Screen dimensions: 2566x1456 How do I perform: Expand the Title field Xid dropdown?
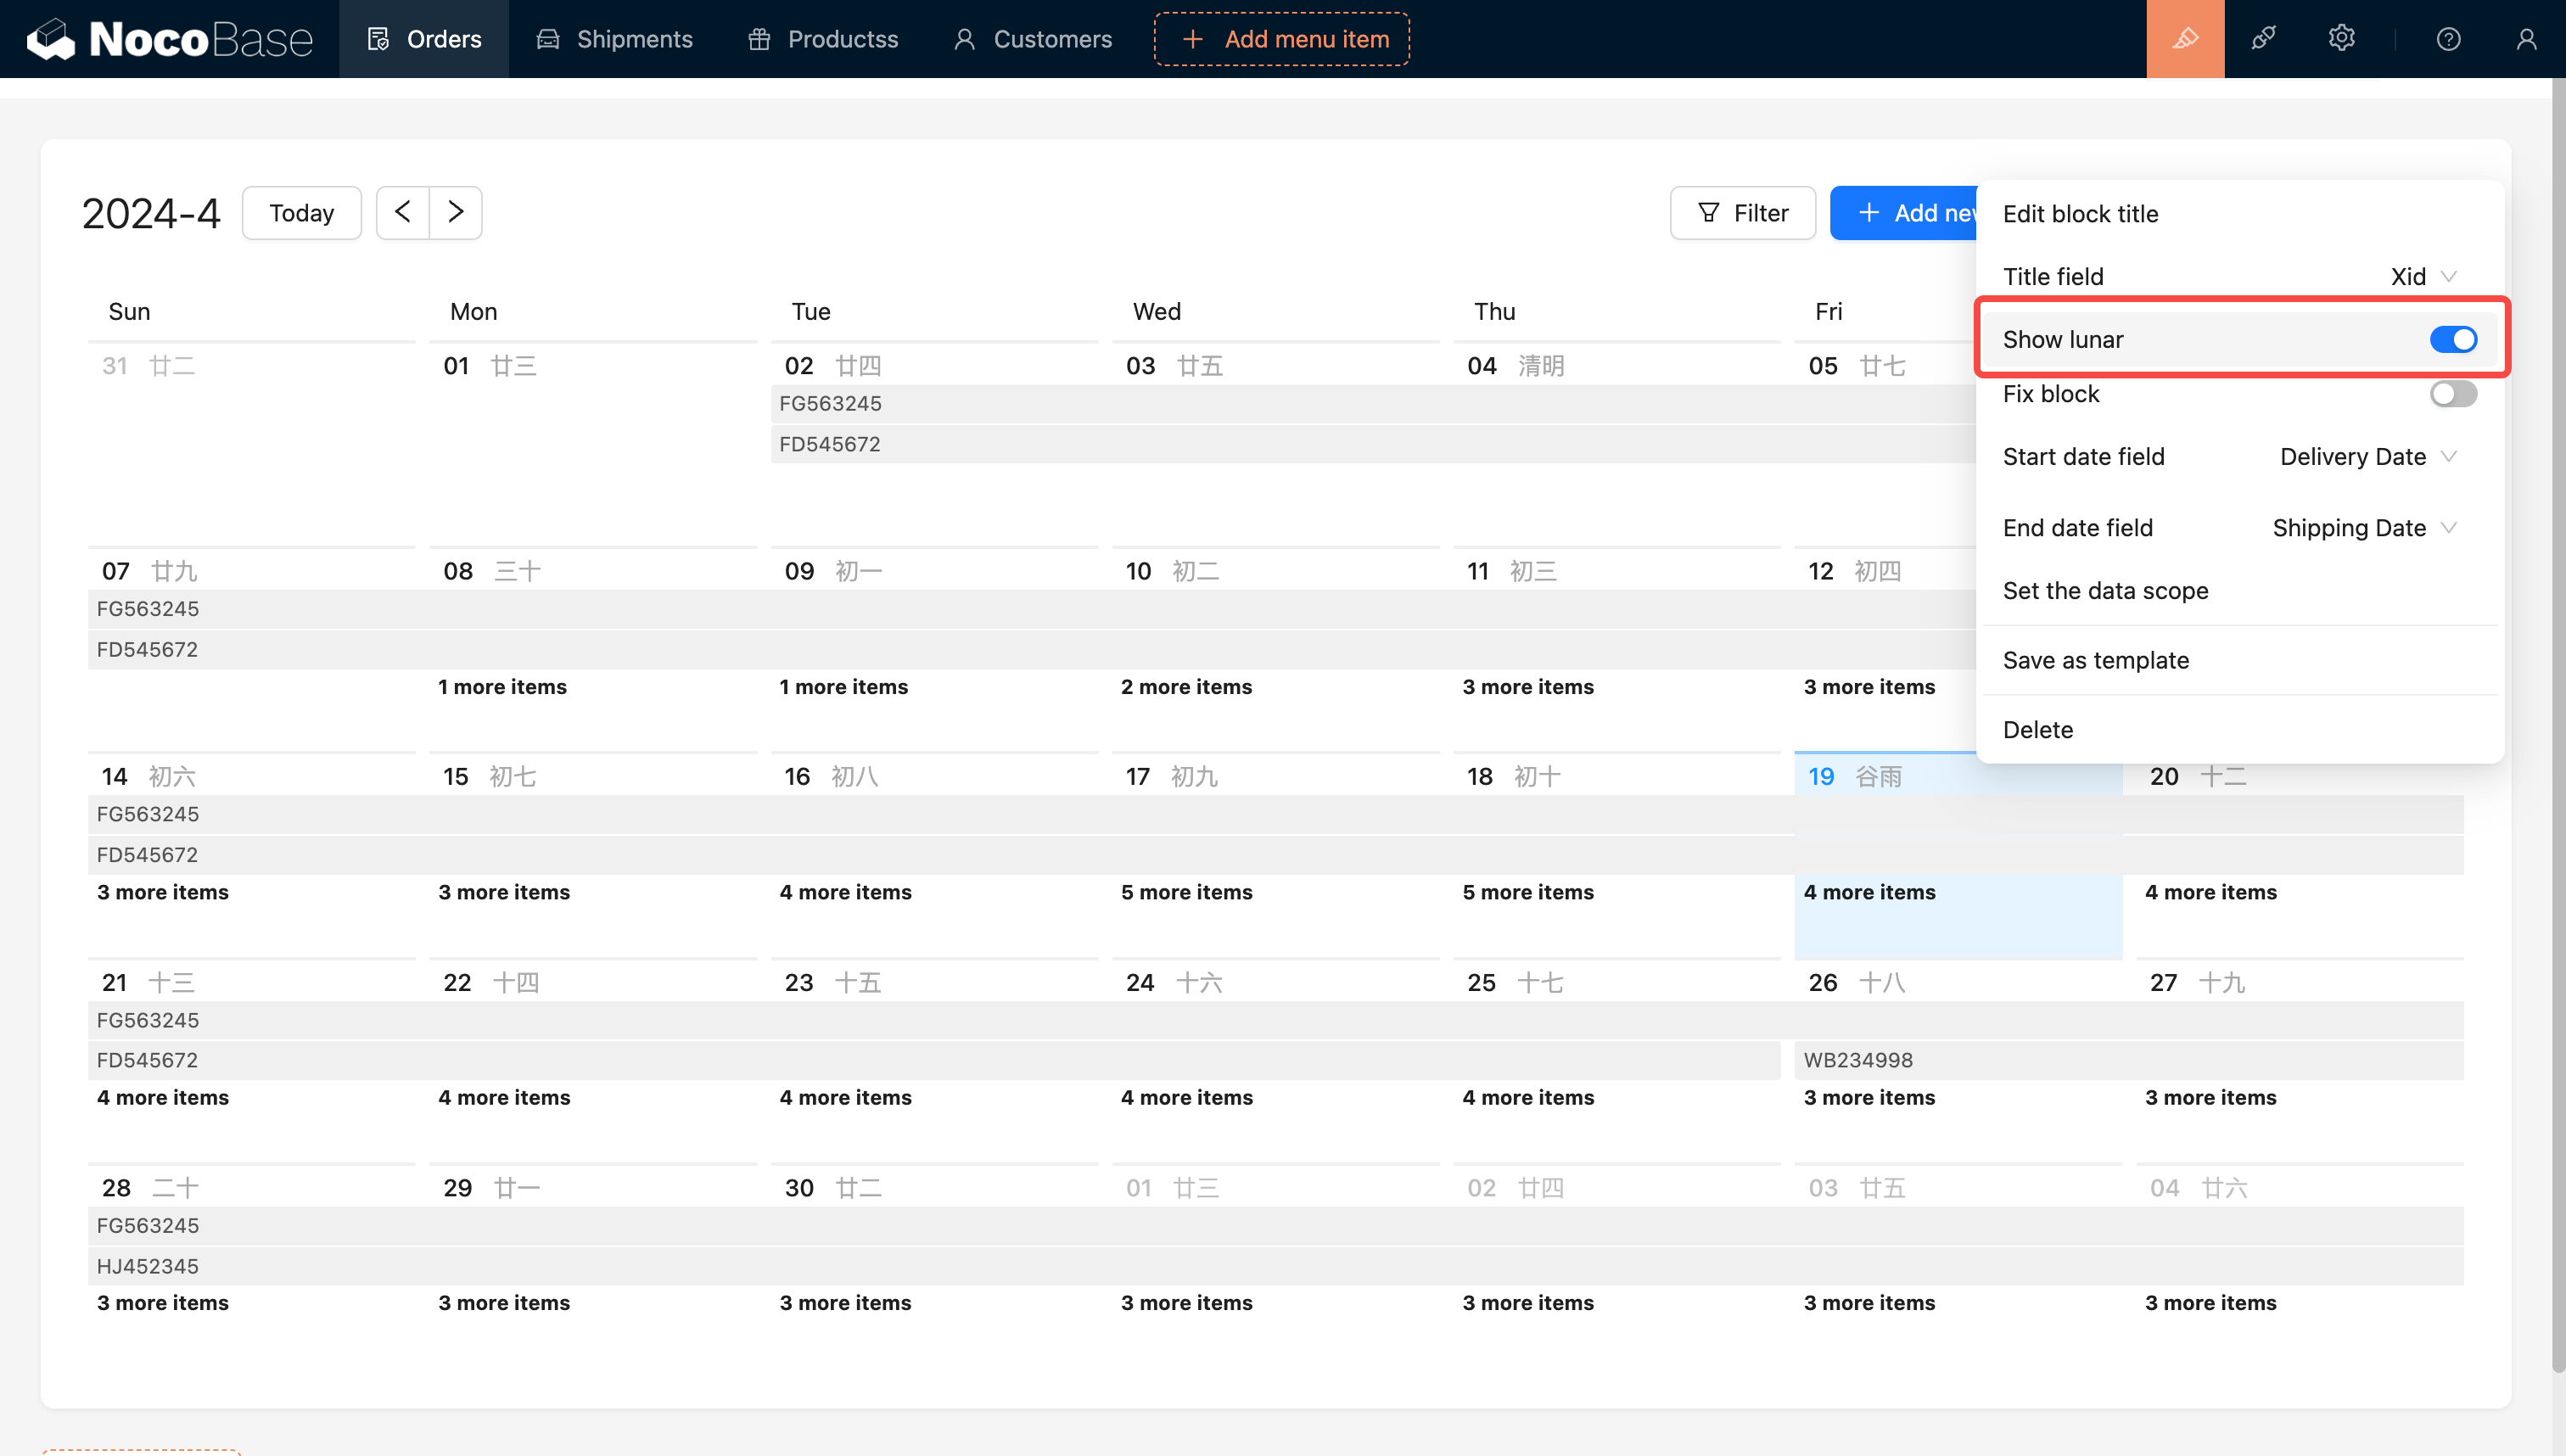tap(2423, 277)
